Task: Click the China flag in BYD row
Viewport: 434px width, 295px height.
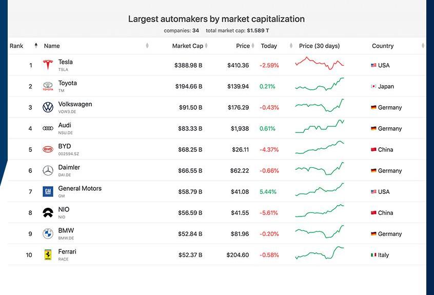Action: point(373,150)
